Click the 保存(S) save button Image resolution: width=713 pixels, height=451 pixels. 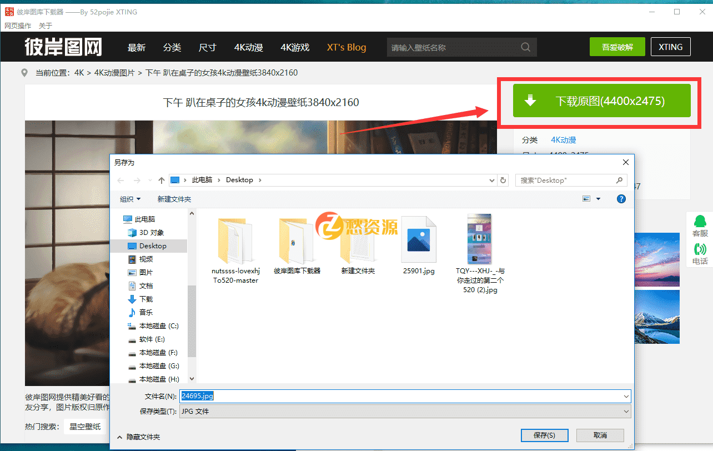[544, 435]
